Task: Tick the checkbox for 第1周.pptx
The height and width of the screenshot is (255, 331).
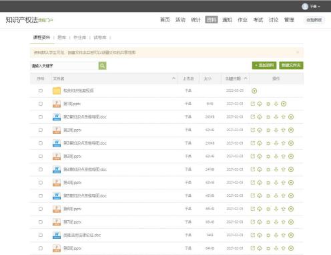Action: point(41,104)
